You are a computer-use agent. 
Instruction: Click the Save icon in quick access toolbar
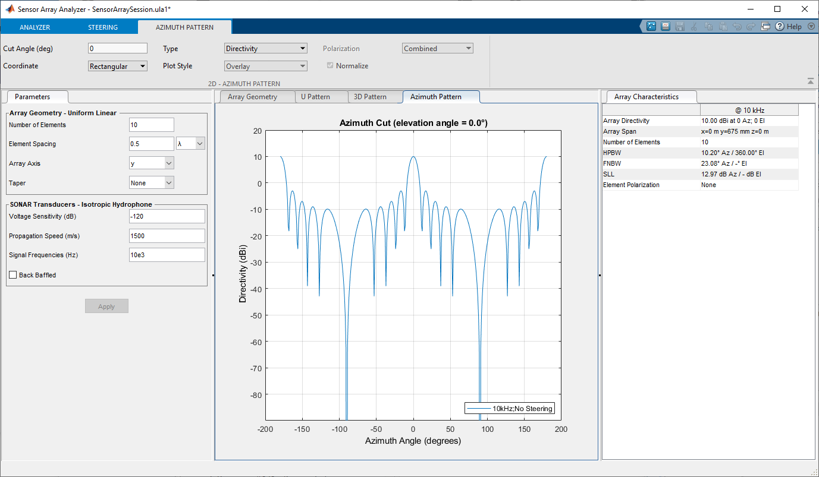(x=680, y=27)
